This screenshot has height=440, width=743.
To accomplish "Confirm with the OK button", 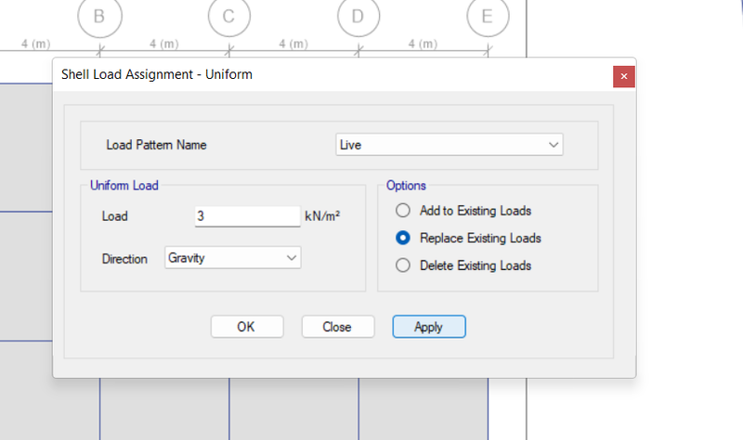I will click(x=247, y=327).
